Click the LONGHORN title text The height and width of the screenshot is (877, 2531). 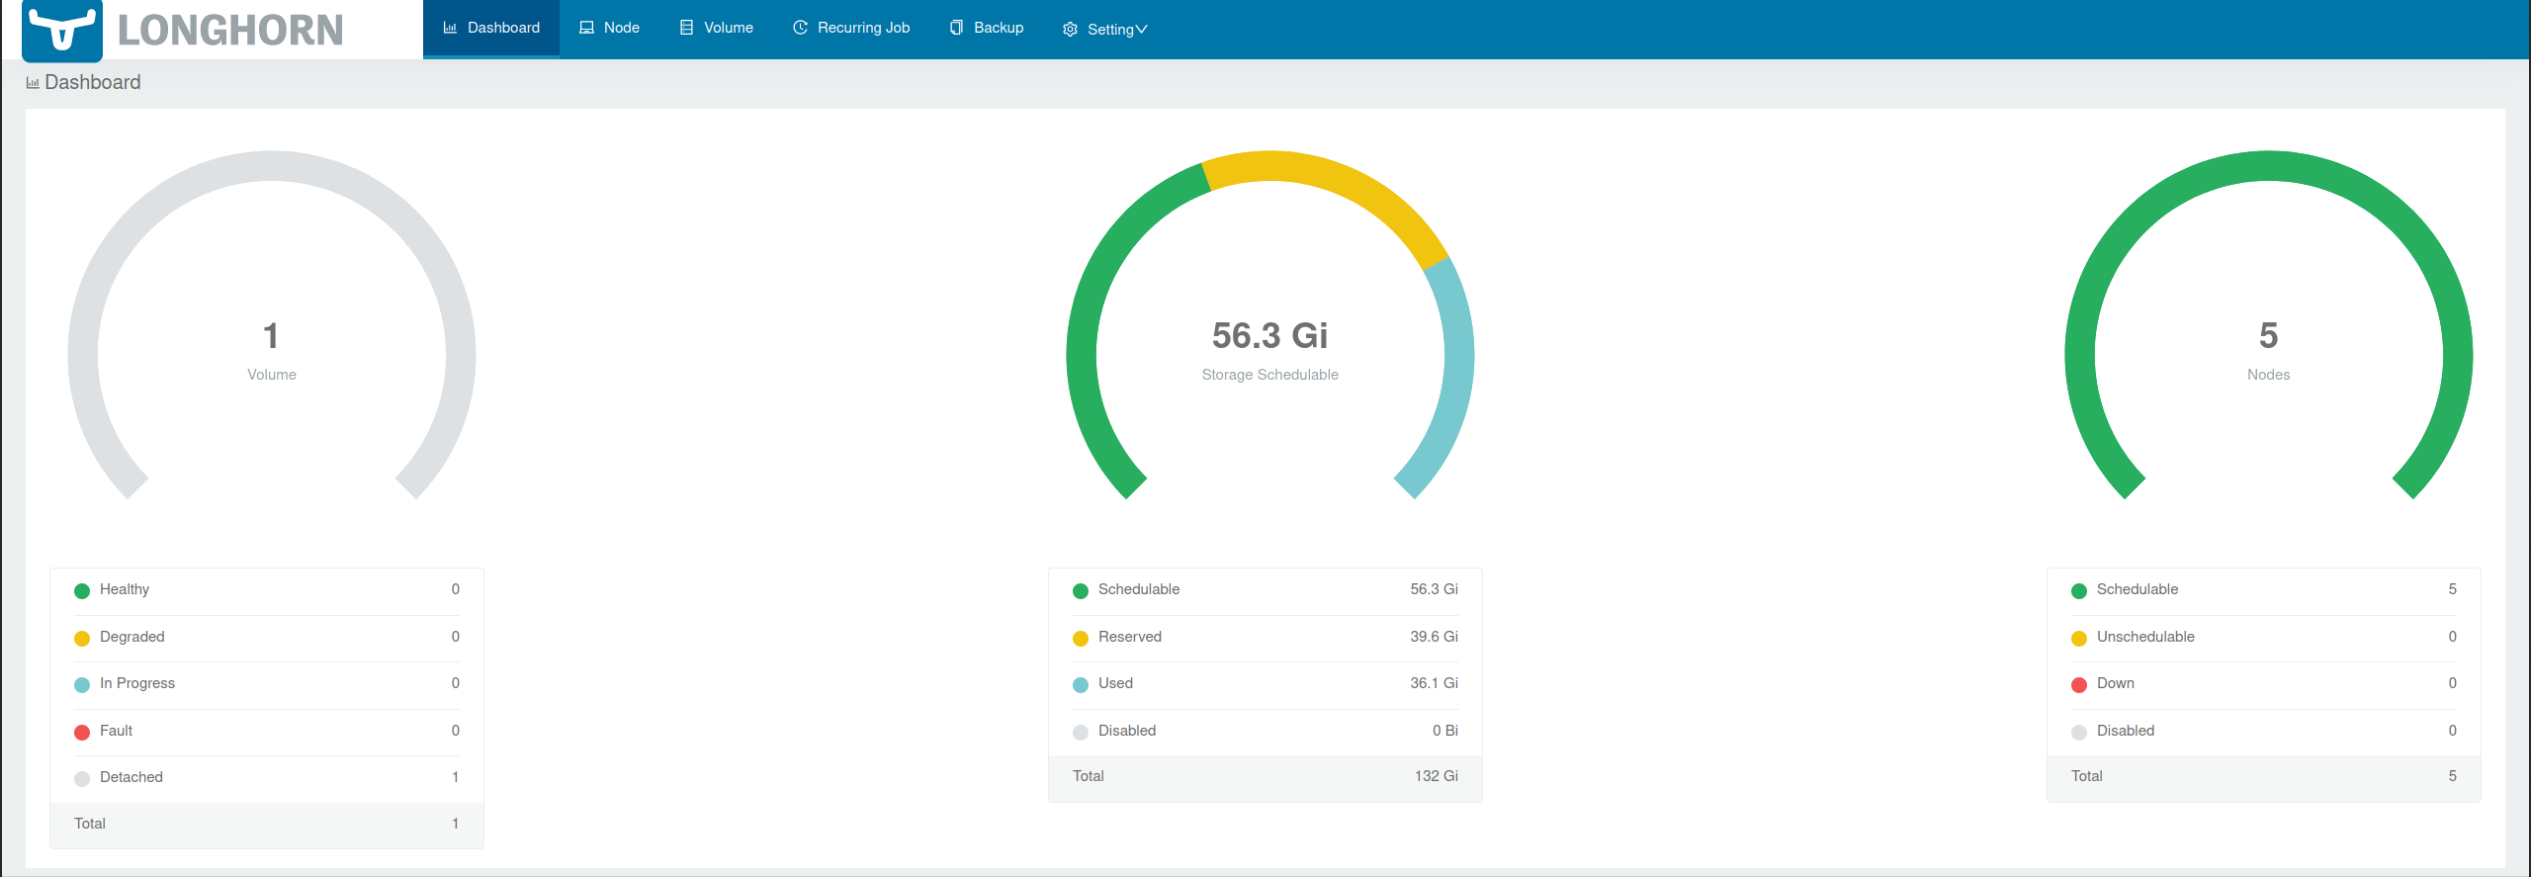[x=230, y=31]
